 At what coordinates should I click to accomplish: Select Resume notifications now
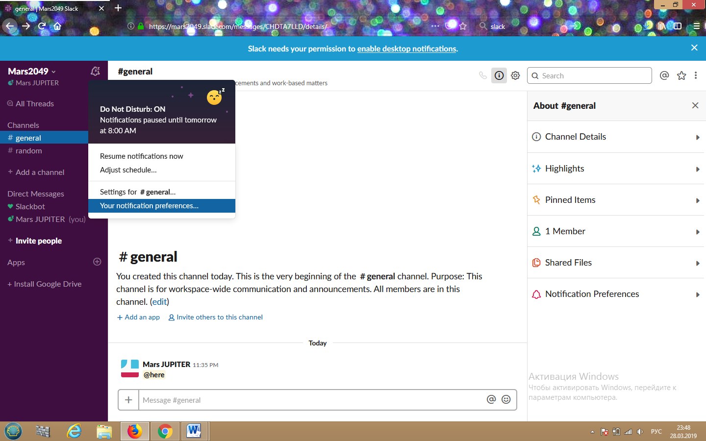(162, 156)
